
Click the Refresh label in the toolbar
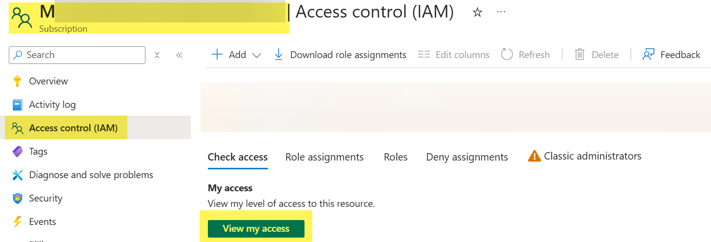[x=534, y=55]
